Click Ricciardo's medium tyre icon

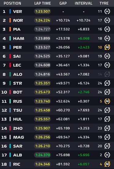(107, 164)
